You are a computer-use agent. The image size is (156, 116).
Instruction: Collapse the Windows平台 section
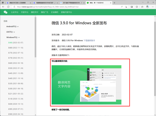[13, 37]
